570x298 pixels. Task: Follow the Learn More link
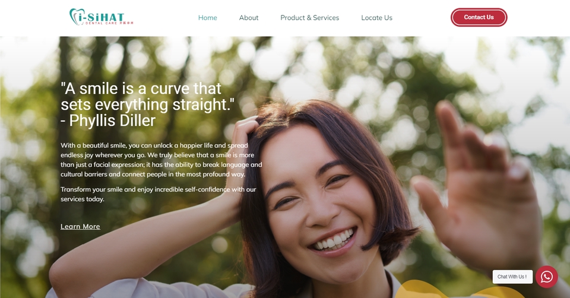point(80,226)
